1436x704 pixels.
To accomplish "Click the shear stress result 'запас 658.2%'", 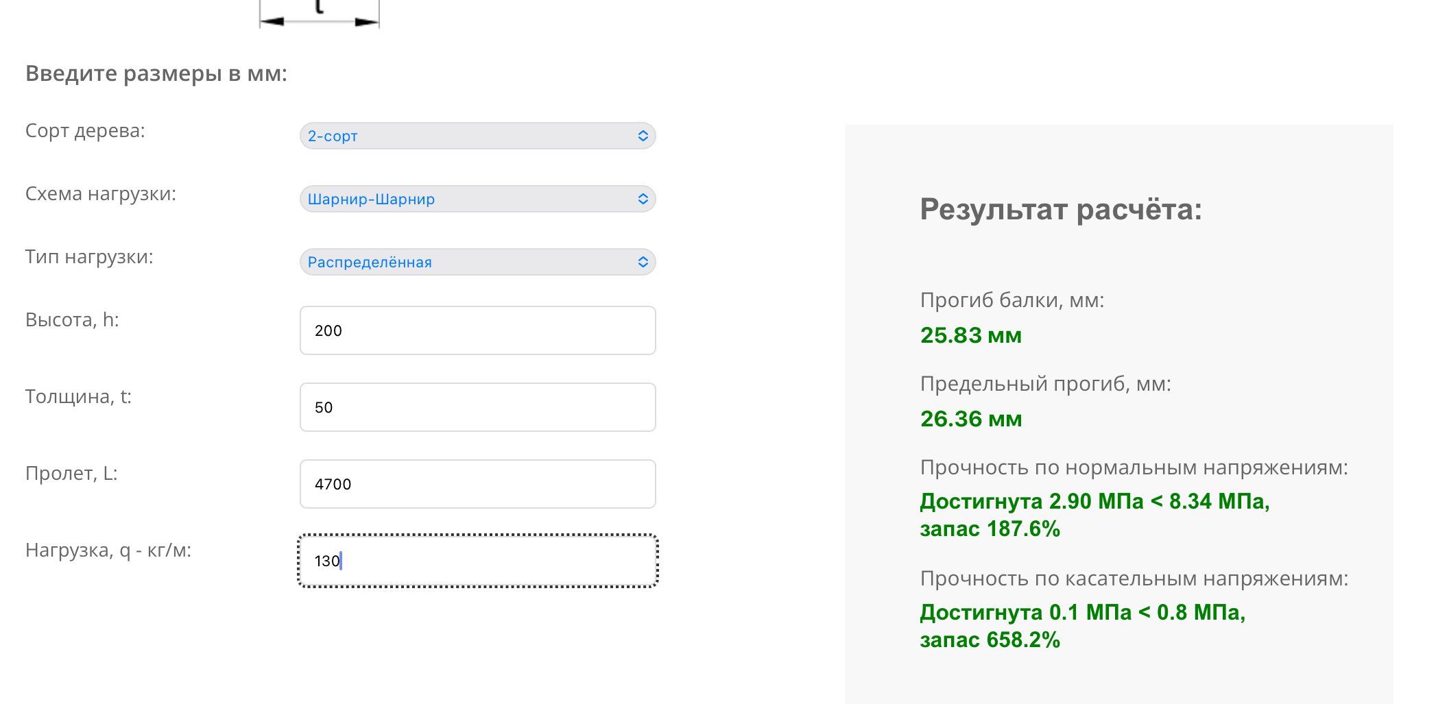I will point(990,640).
